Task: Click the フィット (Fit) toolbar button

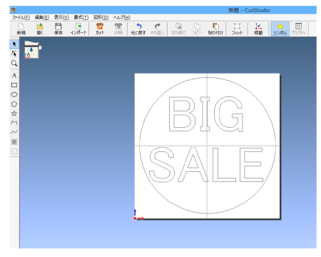Action: (237, 29)
